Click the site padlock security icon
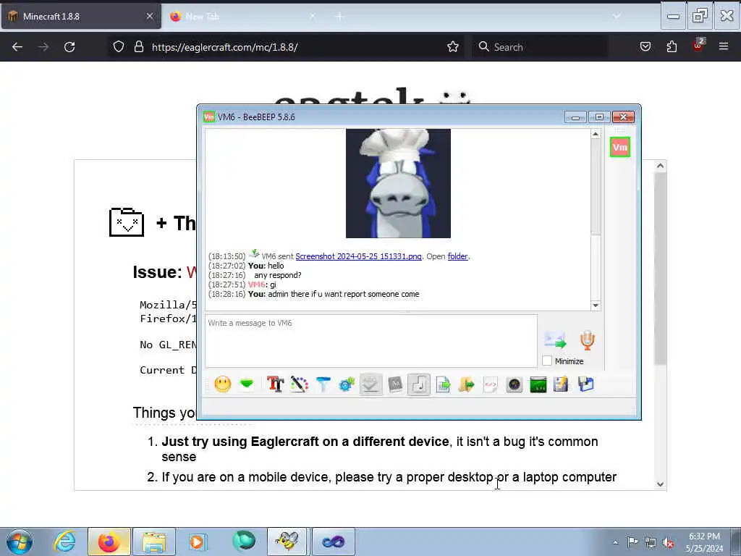Viewport: 741px width, 556px height. [138, 47]
